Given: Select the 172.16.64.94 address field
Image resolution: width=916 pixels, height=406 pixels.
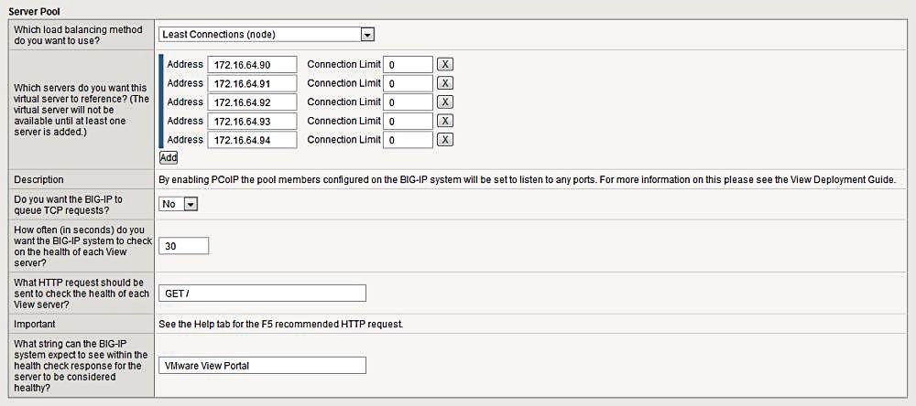Looking at the screenshot, I should coord(253,139).
